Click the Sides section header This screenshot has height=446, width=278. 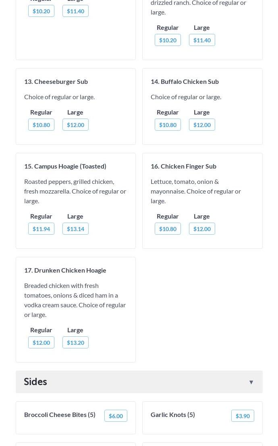(35, 381)
